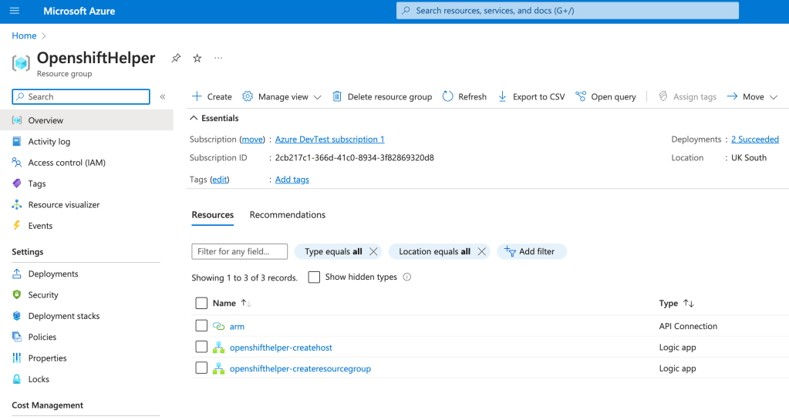Focus the Filter for any field box
This screenshot has height=420, width=789.
(x=240, y=251)
